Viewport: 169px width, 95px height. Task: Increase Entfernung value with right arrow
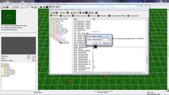click(x=35, y=56)
